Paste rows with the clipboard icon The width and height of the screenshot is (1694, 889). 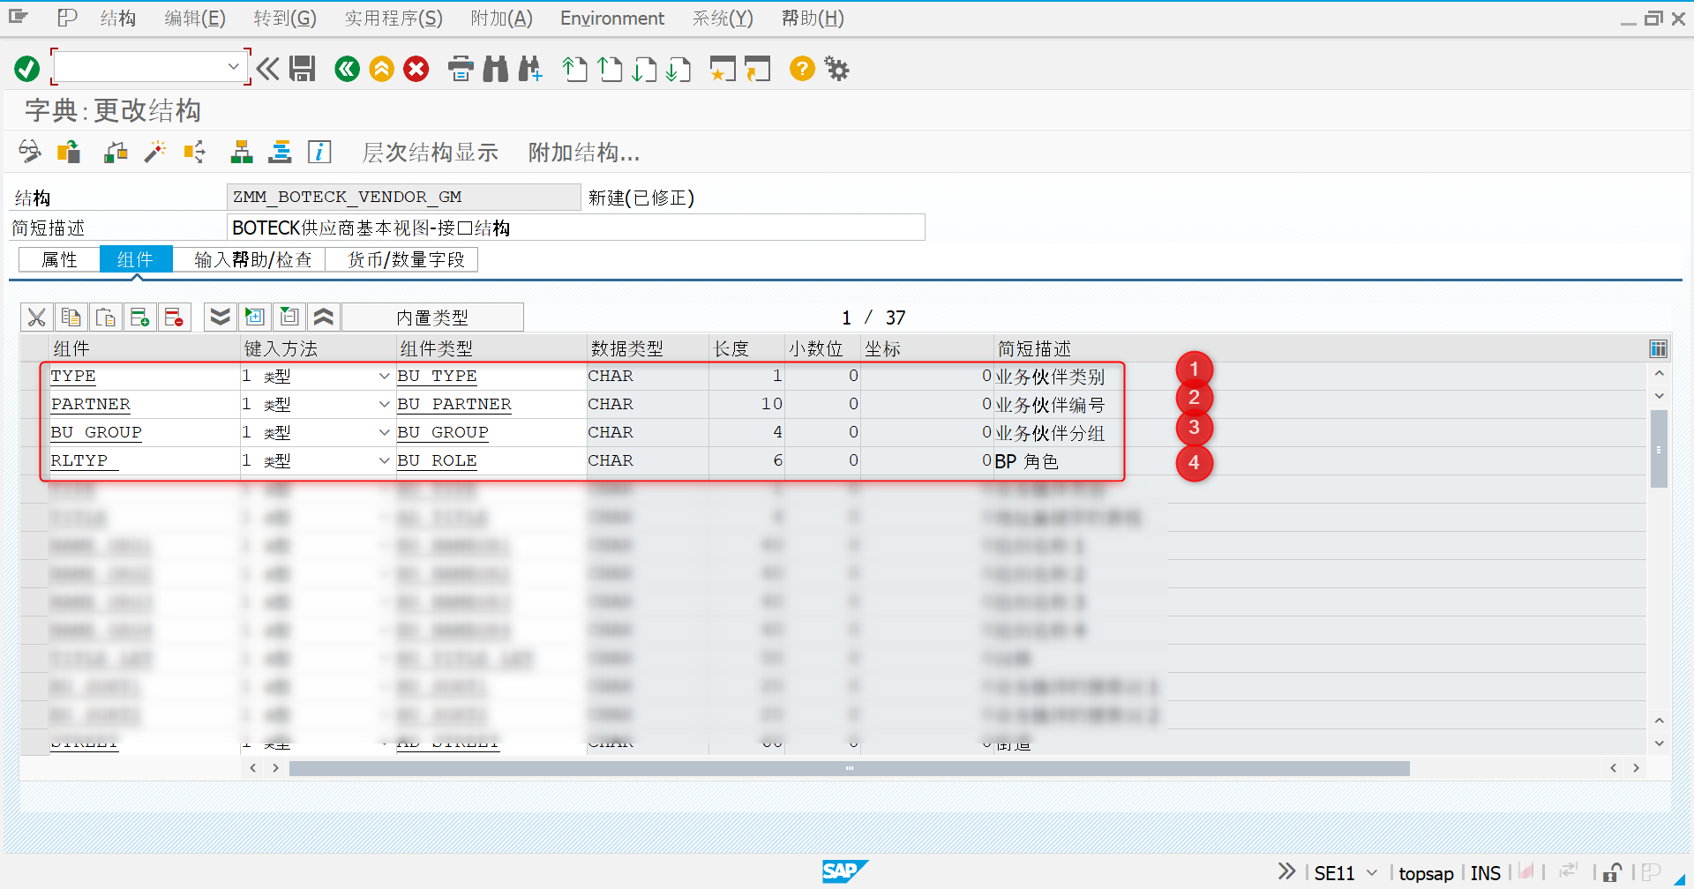[106, 317]
